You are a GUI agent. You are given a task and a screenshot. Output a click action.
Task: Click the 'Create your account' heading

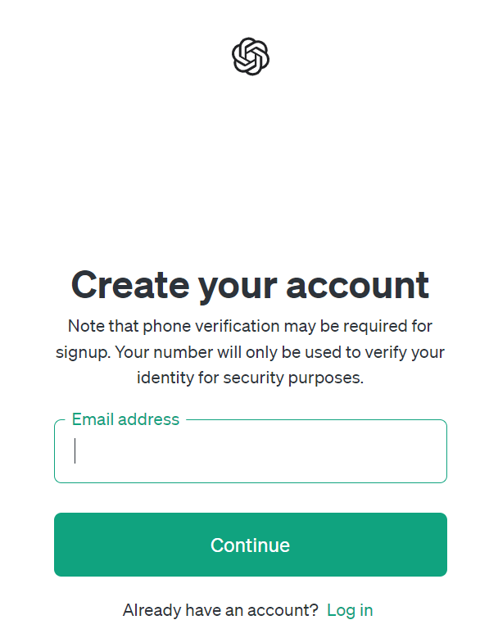[x=250, y=286]
